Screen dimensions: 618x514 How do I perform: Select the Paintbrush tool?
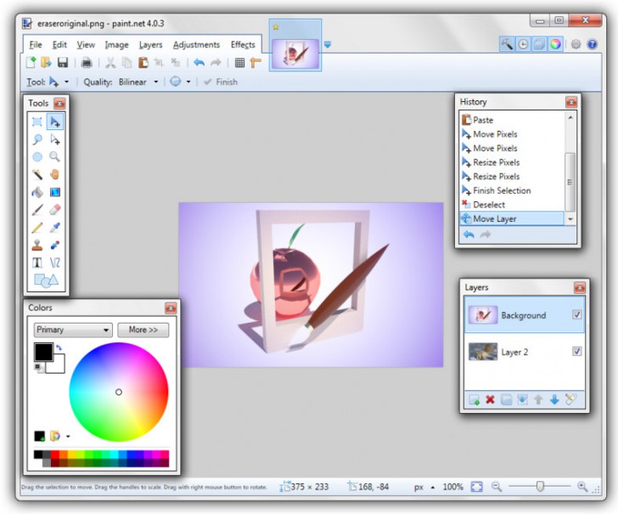pos(37,210)
